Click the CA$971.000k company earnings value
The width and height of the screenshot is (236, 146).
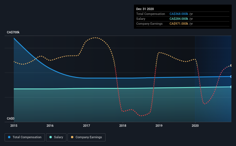179,24
